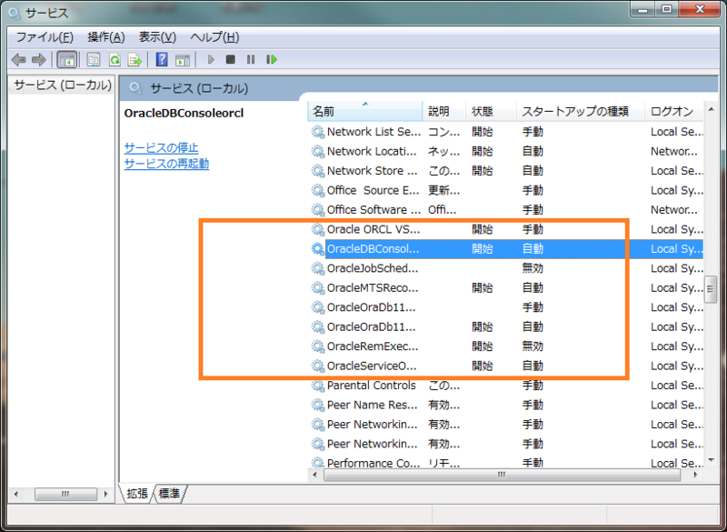Screen dimensions: 727x532
Task: Select the Parental Controls service name
Action: pos(371,386)
